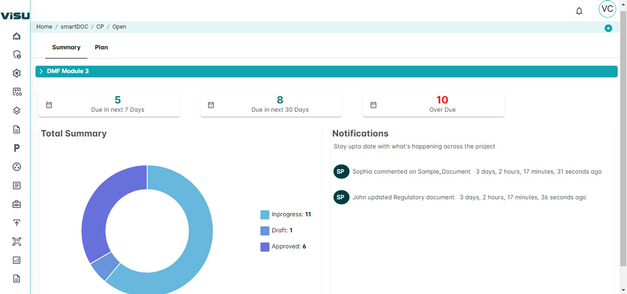Viewport: 627px width, 294px height.
Task: Click the Home icon in sidebar
Action: (x=17, y=36)
